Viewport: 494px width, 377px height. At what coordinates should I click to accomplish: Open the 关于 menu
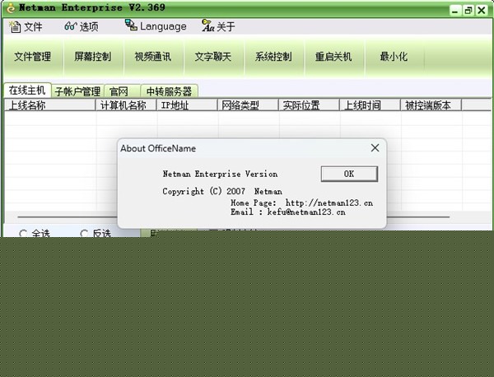click(x=218, y=26)
